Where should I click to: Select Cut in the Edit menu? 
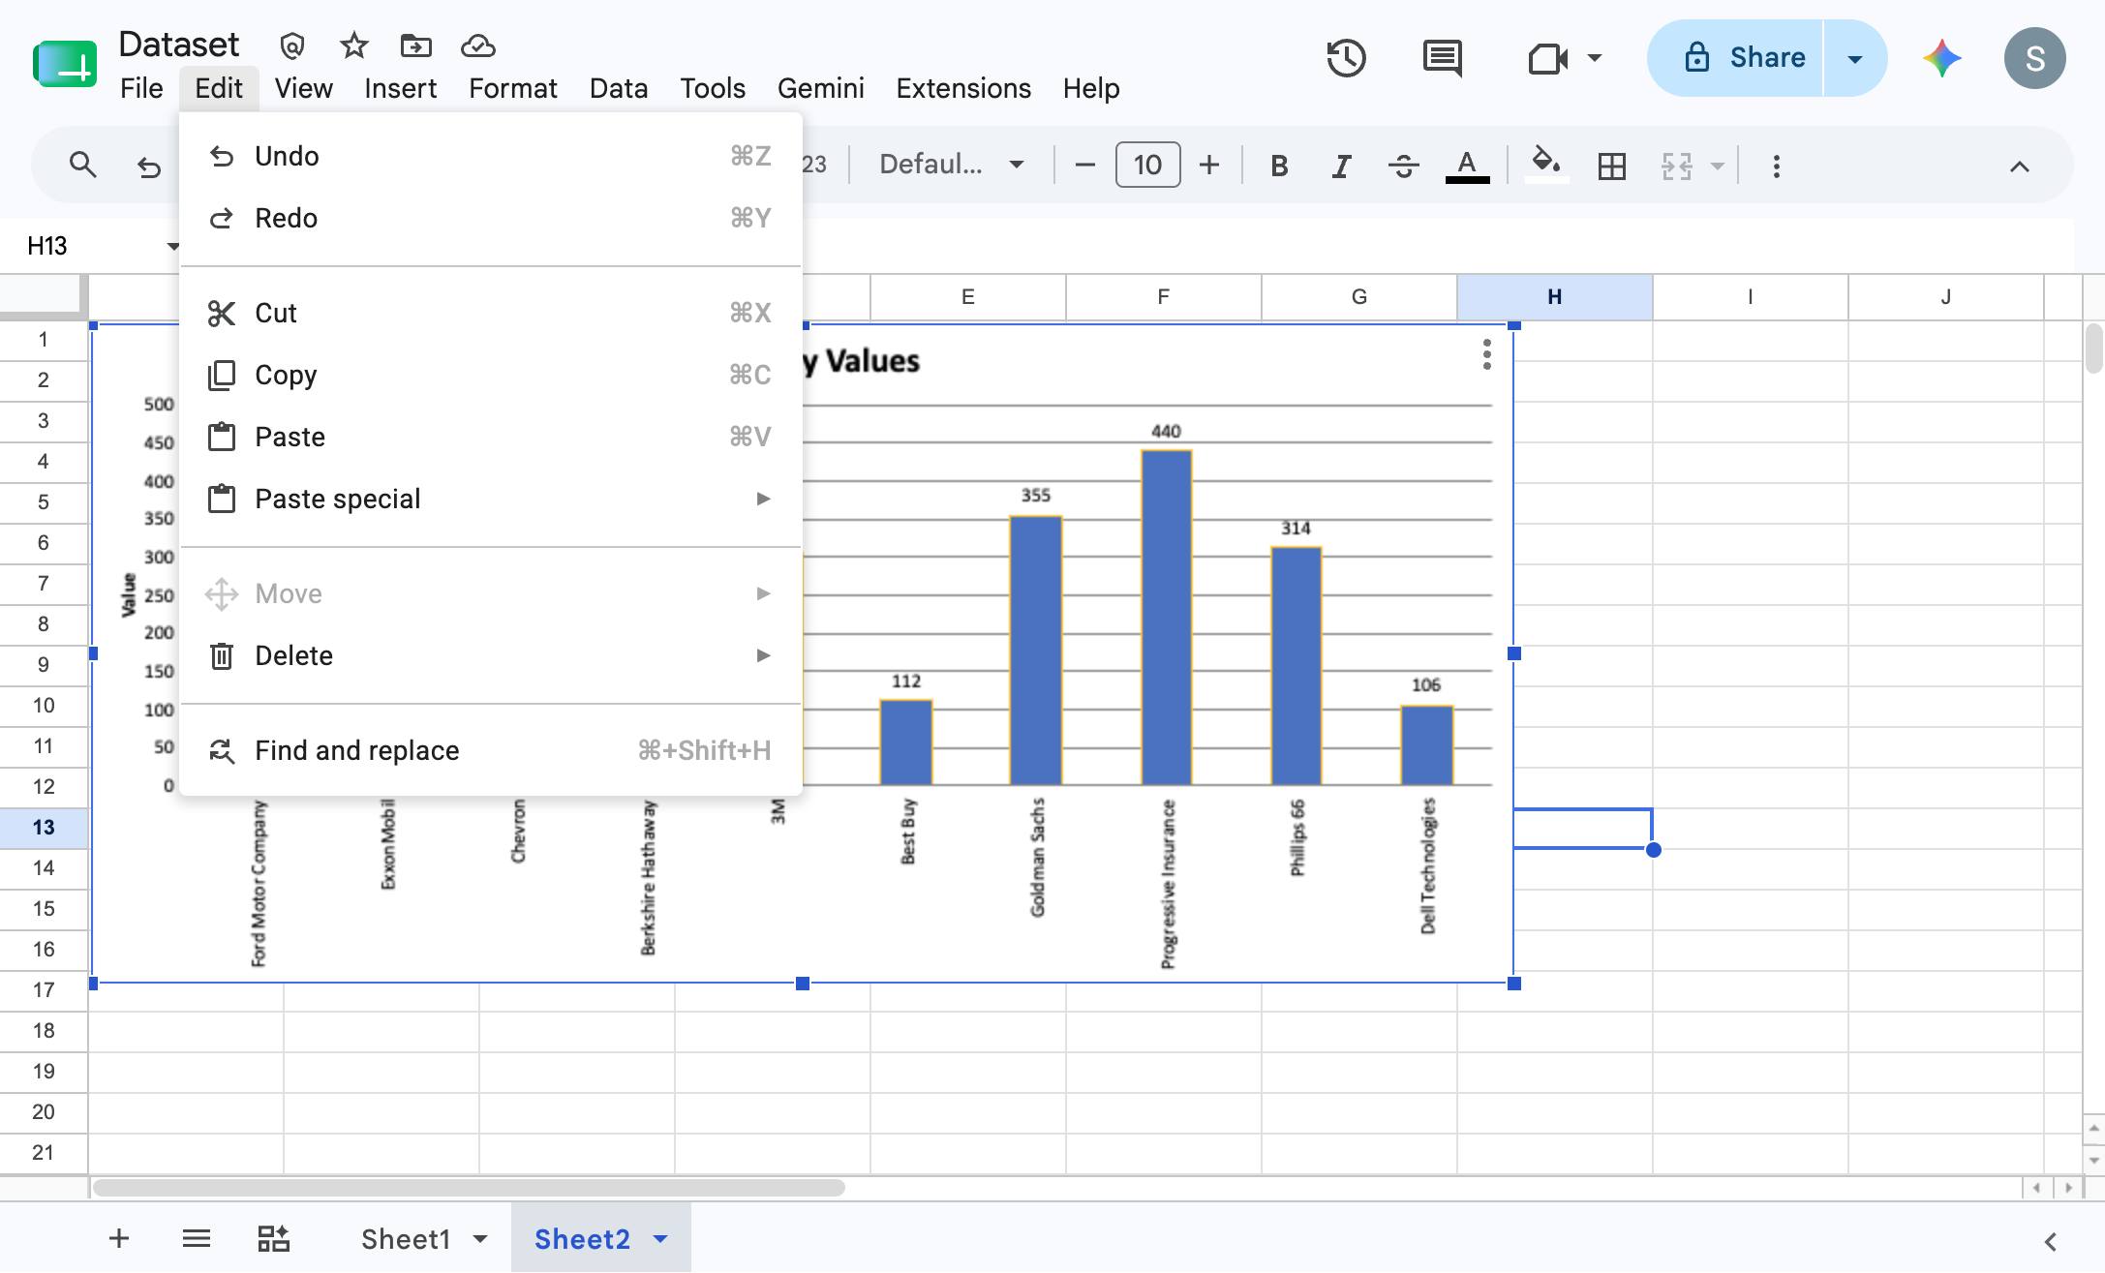click(x=491, y=313)
